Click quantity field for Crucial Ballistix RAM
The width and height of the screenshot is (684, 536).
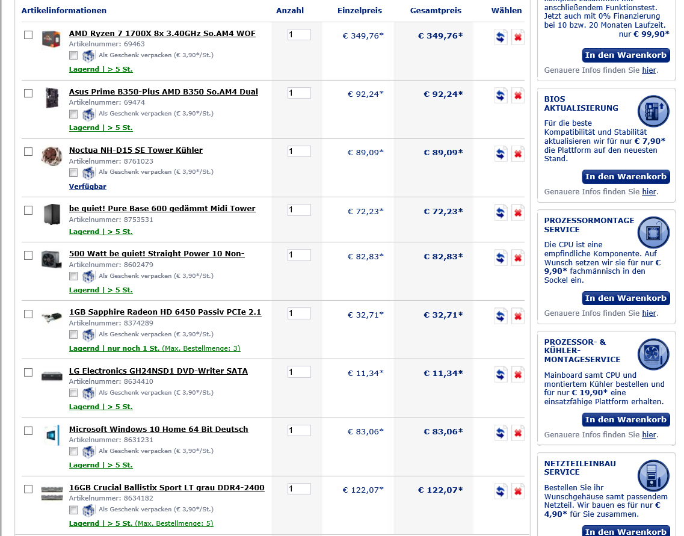pyautogui.click(x=299, y=489)
